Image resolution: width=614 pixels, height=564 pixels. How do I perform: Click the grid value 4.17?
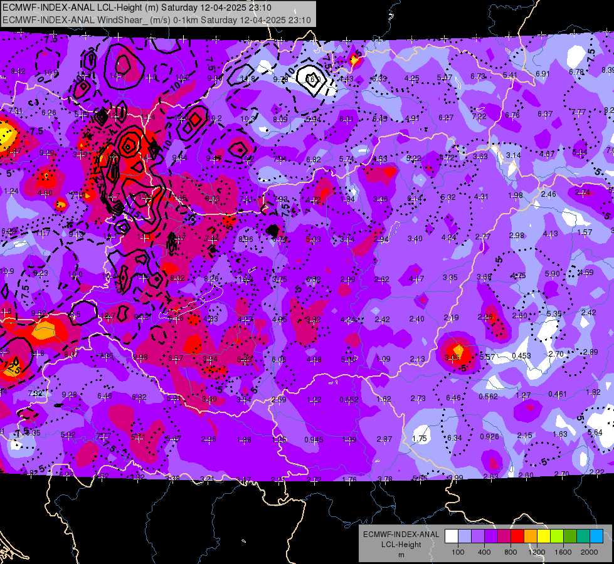[416, 279]
